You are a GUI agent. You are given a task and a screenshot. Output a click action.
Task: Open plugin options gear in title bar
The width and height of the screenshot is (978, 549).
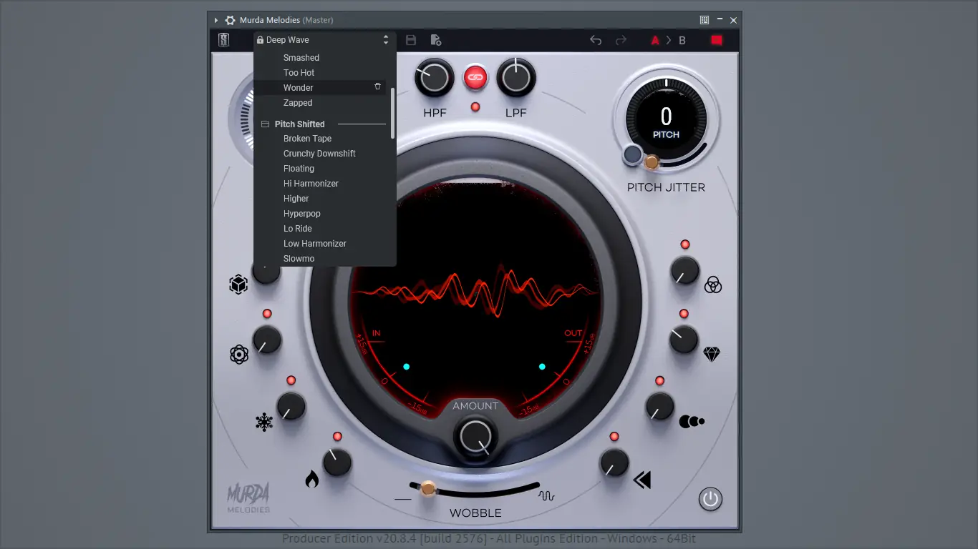pos(230,20)
